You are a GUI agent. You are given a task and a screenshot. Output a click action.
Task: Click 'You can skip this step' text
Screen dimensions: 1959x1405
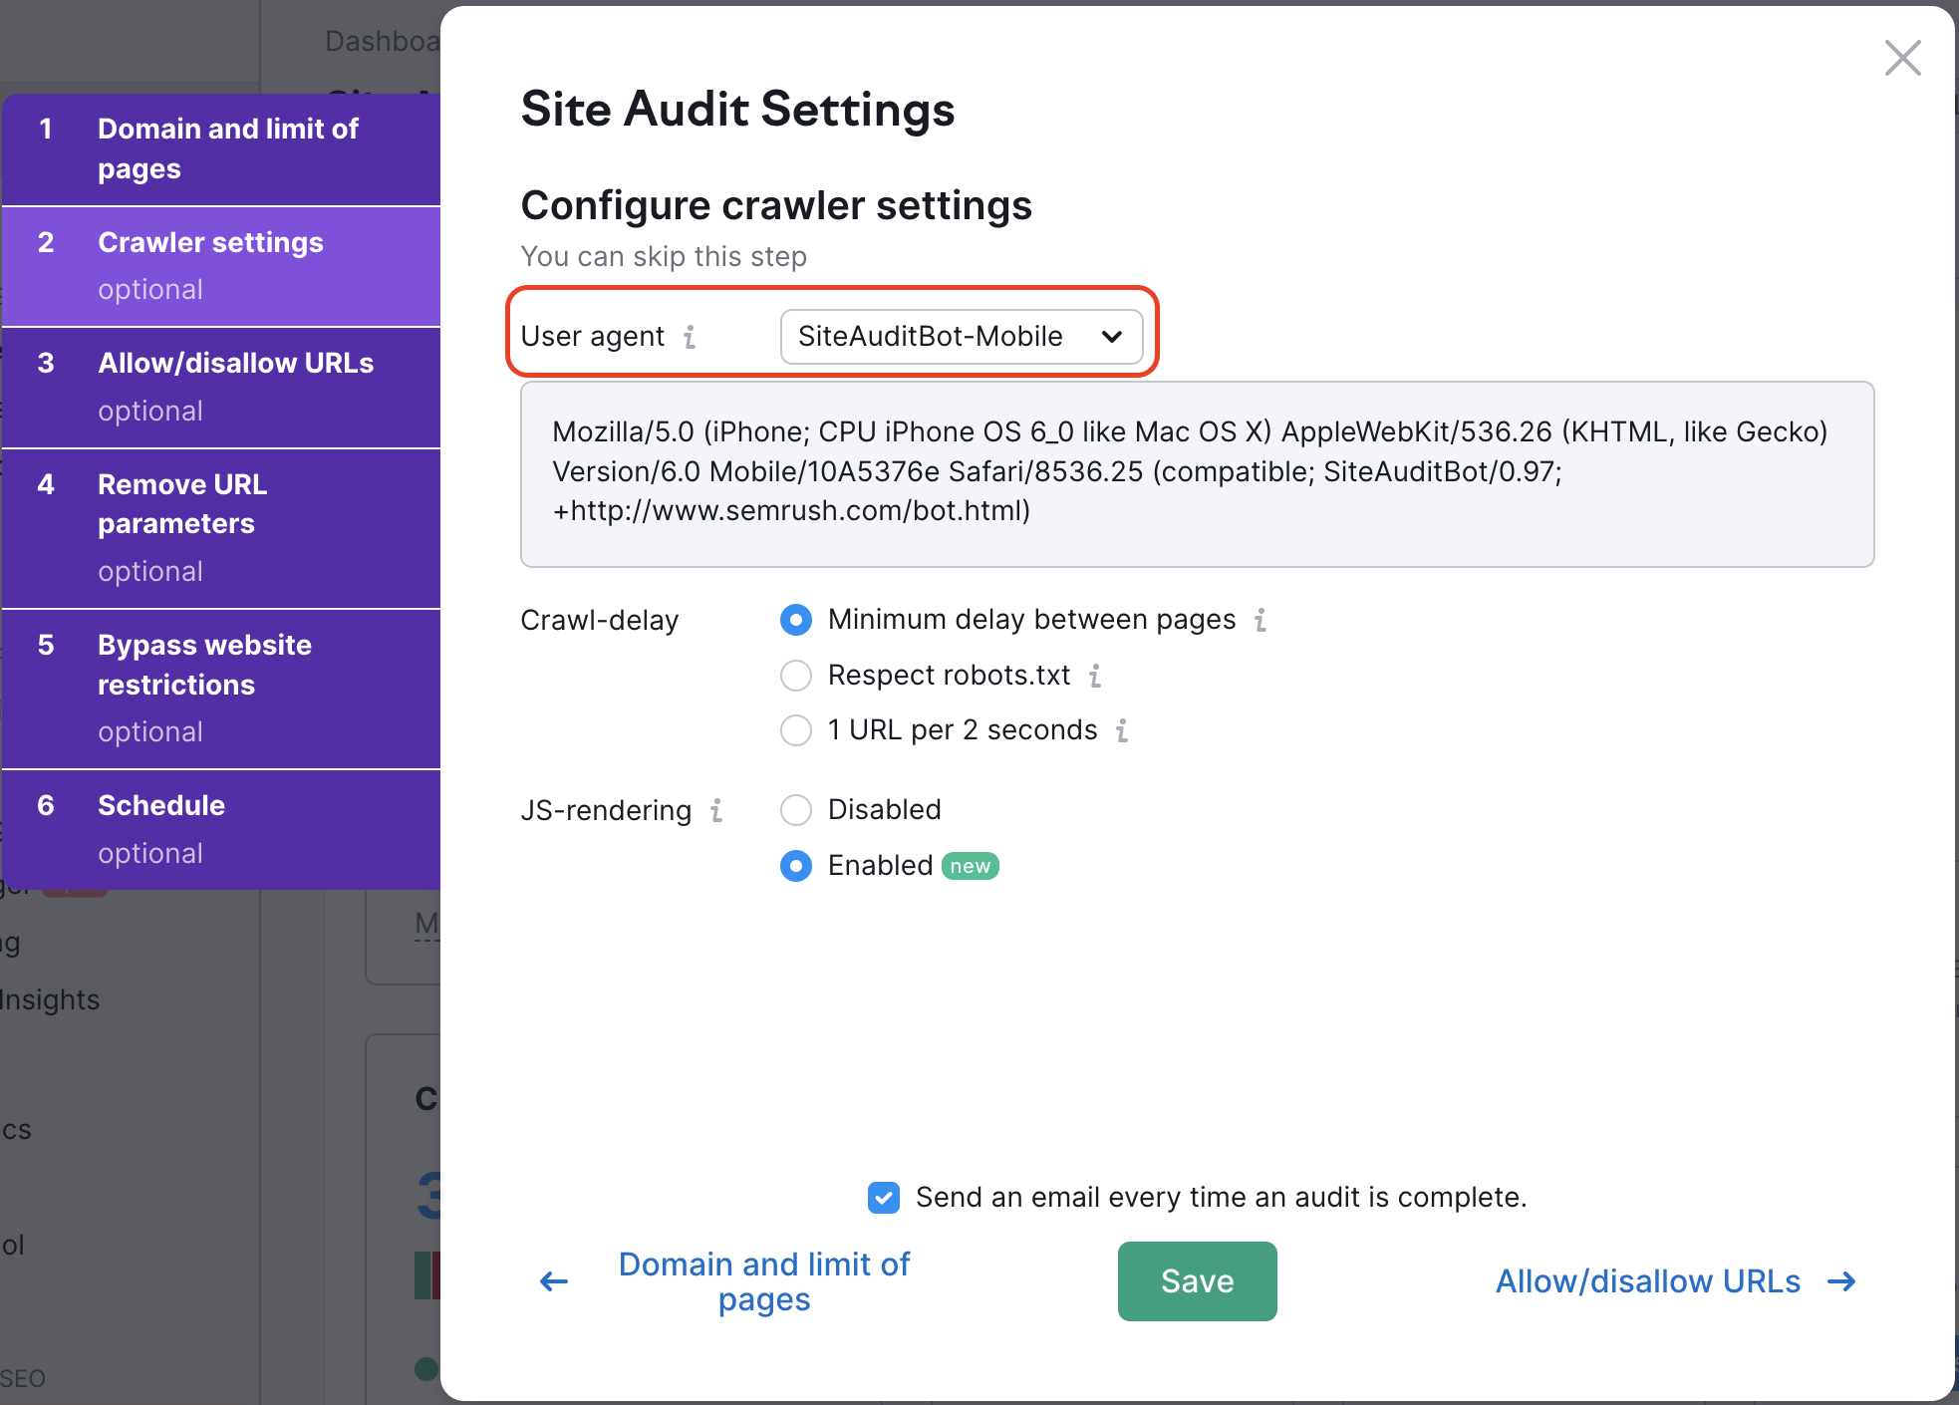pos(664,257)
